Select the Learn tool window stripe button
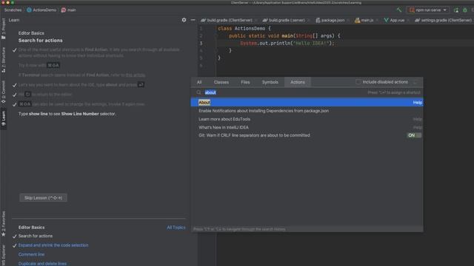This screenshot has height=266, width=474. coord(3,118)
